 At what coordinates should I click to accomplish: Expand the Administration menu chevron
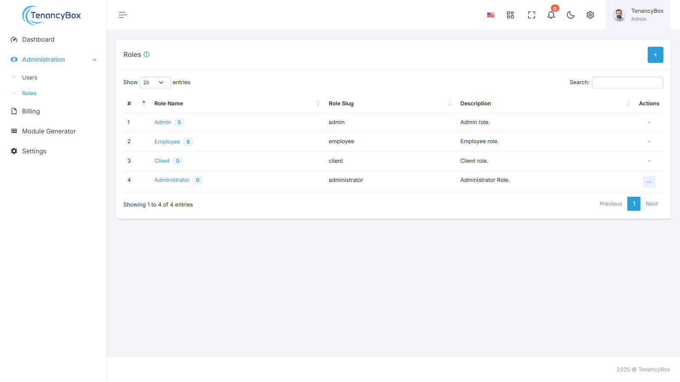[94, 60]
